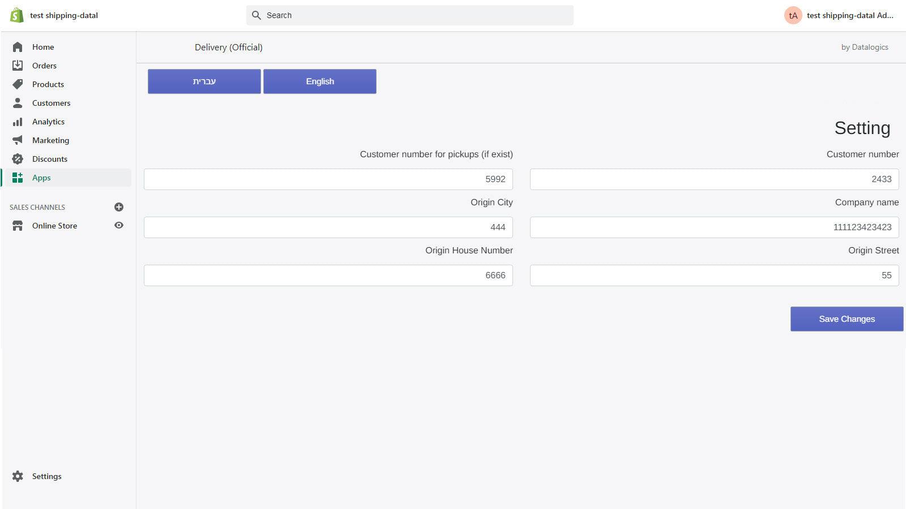
Task: Click the Marketing megaphone icon
Action: tap(17, 140)
